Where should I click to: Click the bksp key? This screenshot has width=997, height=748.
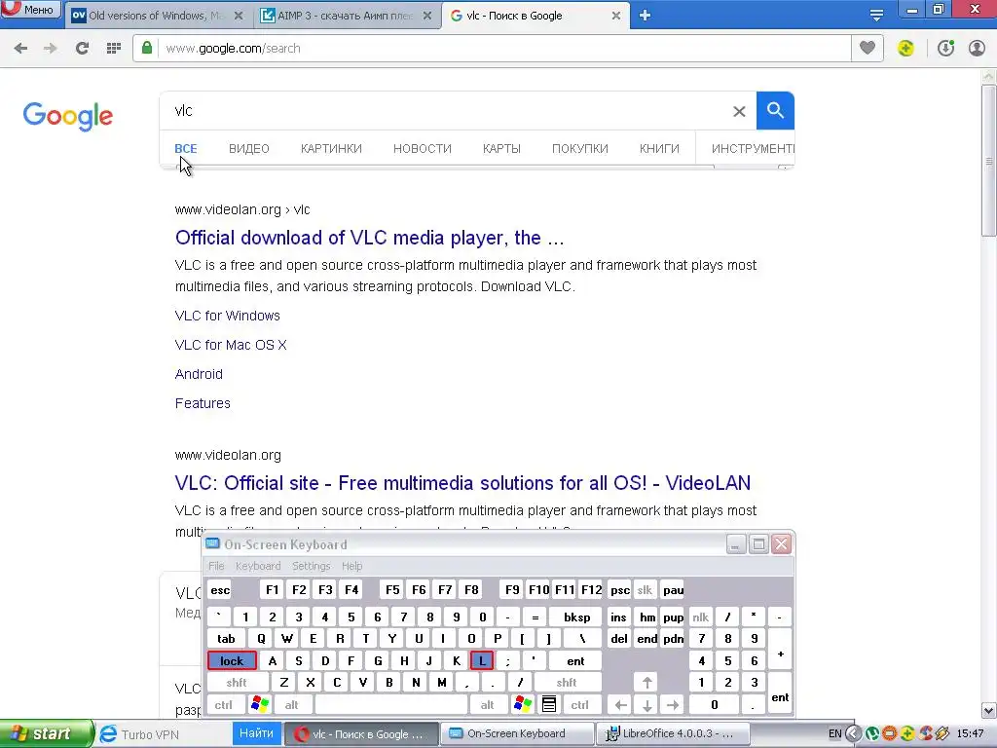[x=576, y=617]
